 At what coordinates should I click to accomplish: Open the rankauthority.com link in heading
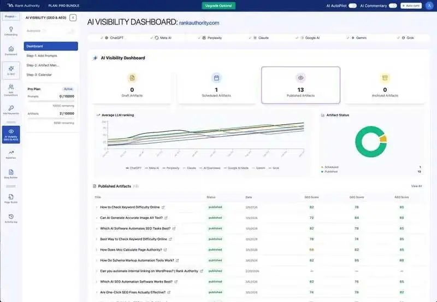point(199,23)
